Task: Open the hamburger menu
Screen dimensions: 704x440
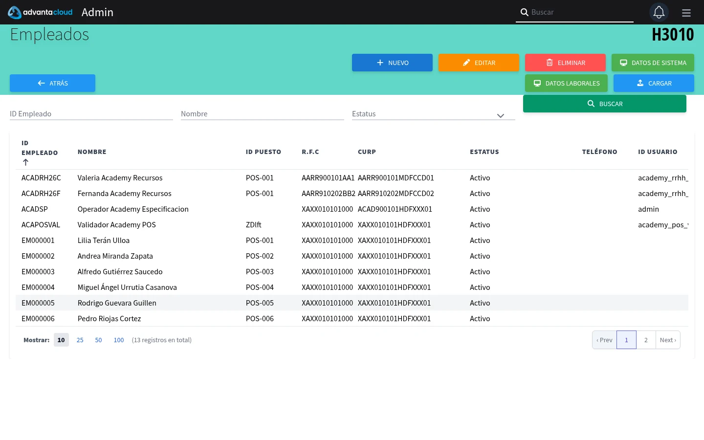Action: (686, 13)
